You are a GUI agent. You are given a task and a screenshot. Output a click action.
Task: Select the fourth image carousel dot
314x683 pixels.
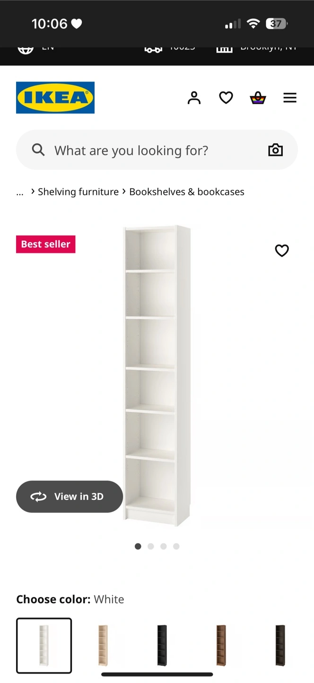(176, 546)
